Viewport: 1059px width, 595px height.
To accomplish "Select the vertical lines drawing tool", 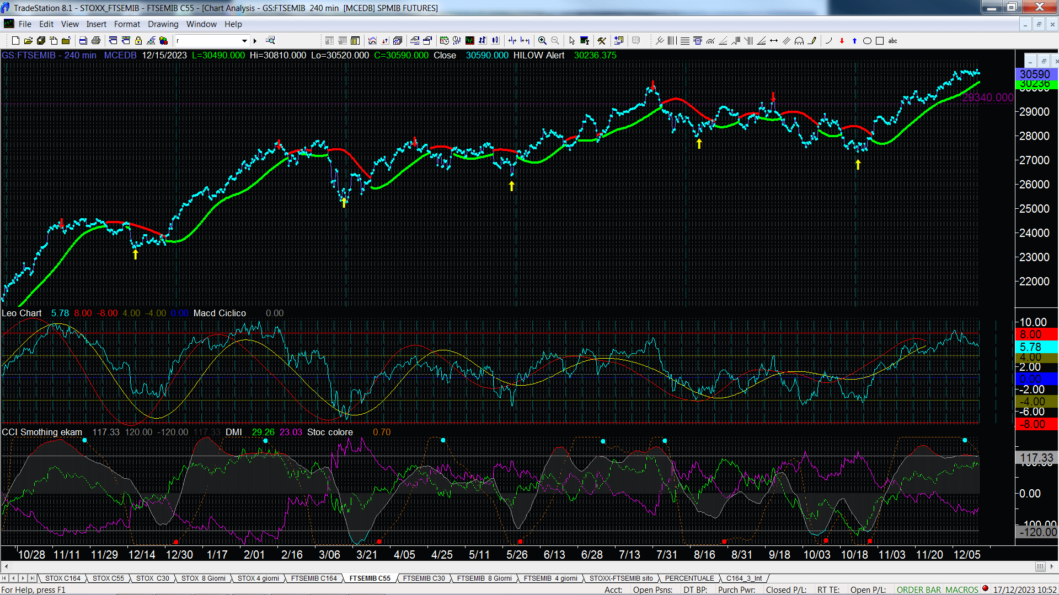I will pyautogui.click(x=672, y=41).
